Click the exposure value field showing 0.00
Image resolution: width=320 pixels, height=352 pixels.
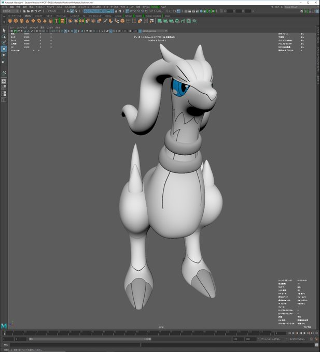pyautogui.click(x=124, y=31)
